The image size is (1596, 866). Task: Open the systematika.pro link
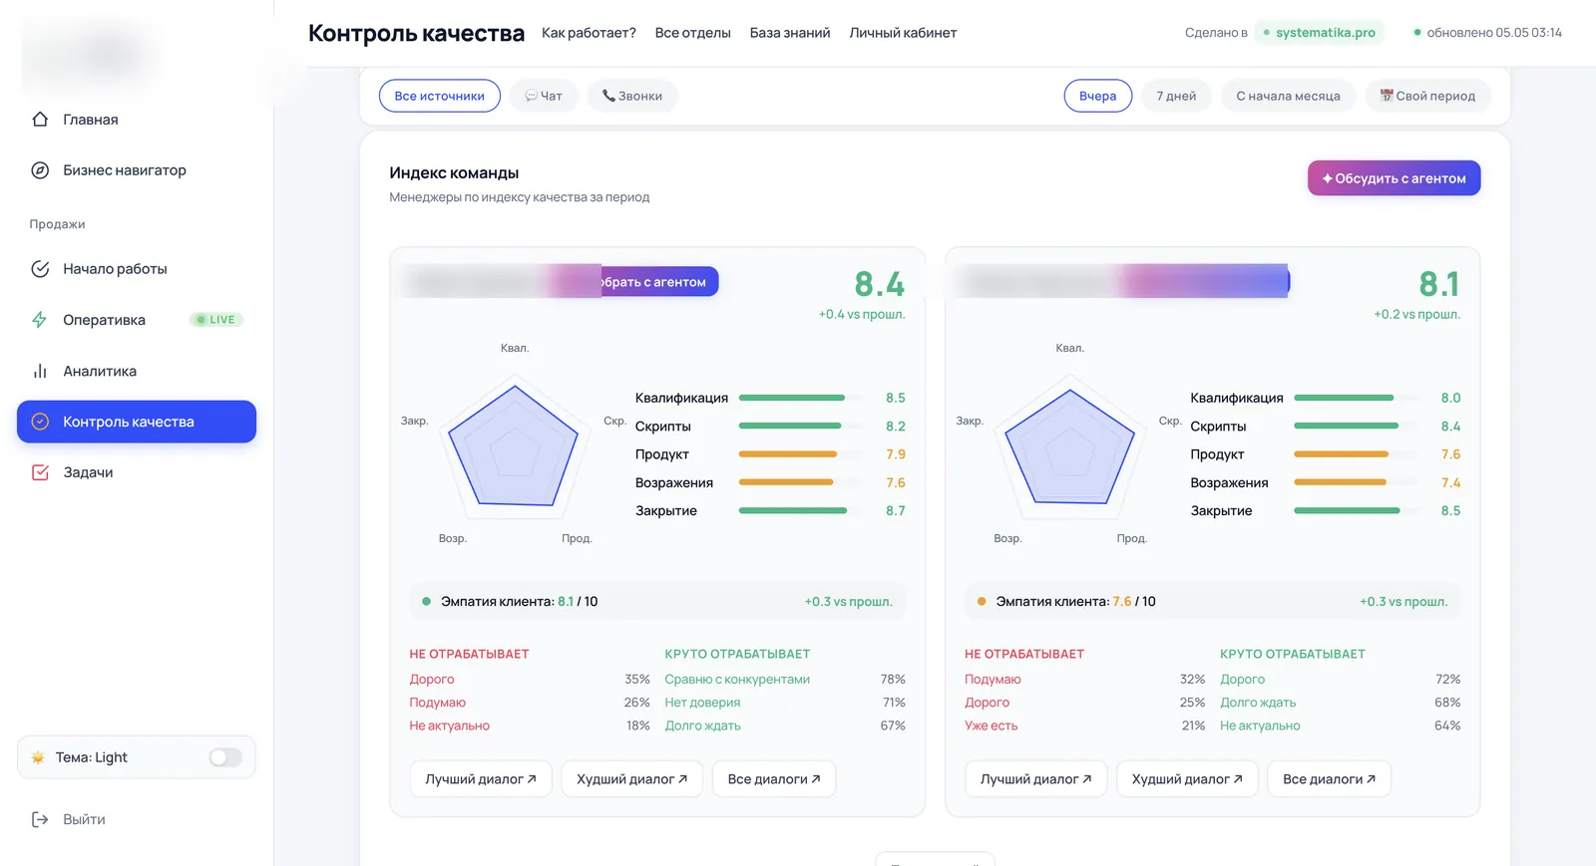(1319, 33)
